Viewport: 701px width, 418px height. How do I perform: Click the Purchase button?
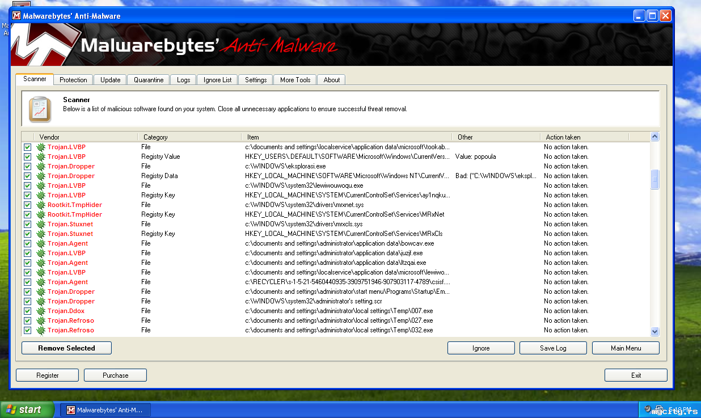[115, 375]
